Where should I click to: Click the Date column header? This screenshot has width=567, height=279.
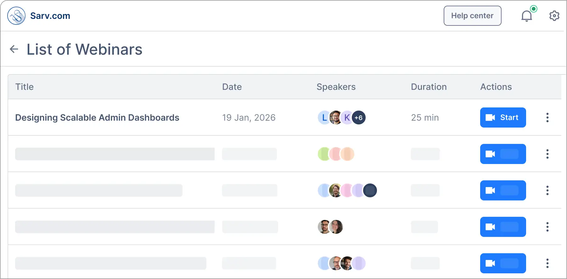click(x=232, y=87)
